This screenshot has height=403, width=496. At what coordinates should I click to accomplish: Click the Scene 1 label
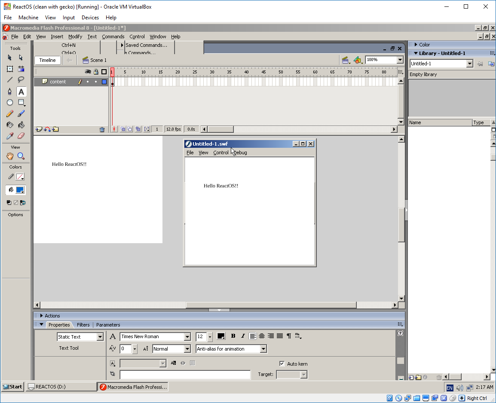point(98,60)
